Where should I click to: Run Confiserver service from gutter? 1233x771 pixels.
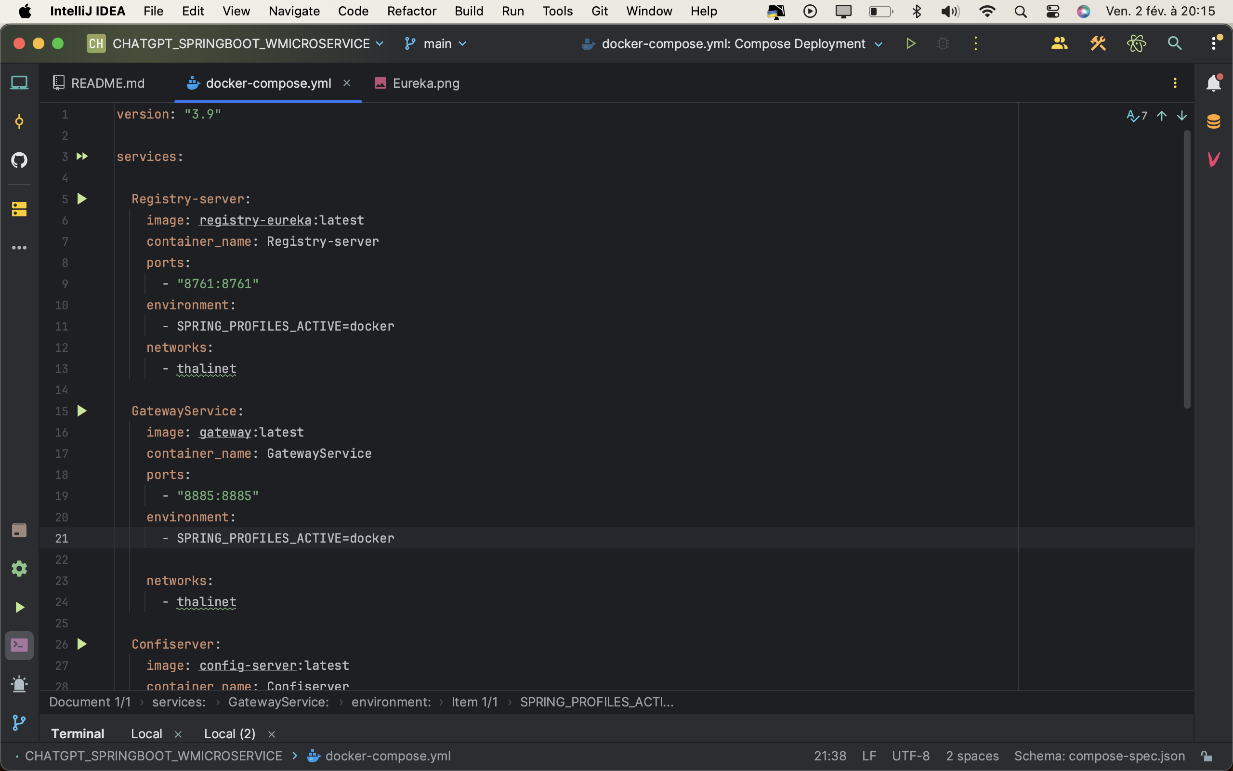click(82, 645)
